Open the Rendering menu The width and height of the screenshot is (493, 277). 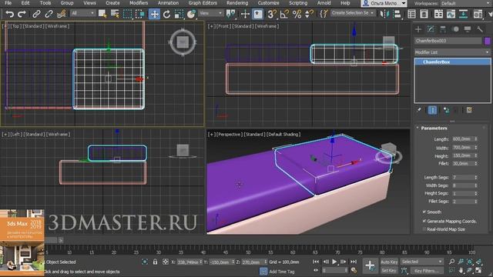pyautogui.click(x=237, y=3)
